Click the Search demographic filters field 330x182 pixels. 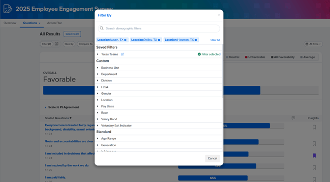point(159,28)
